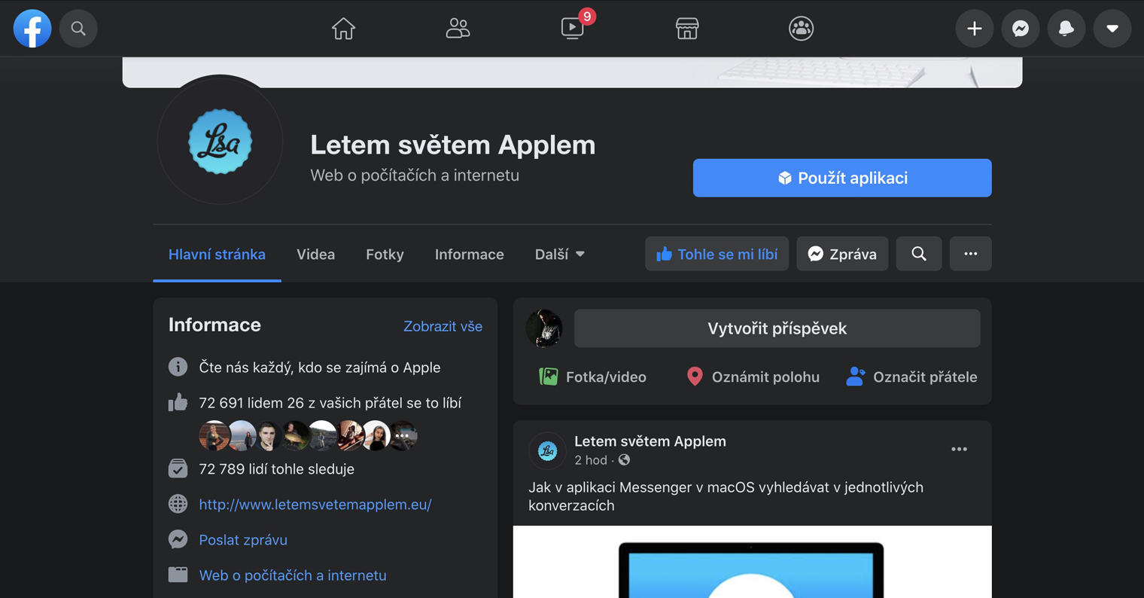The width and height of the screenshot is (1144, 598).
Task: Click the Messenger icon beside Poslat zprávu
Action: click(x=178, y=539)
